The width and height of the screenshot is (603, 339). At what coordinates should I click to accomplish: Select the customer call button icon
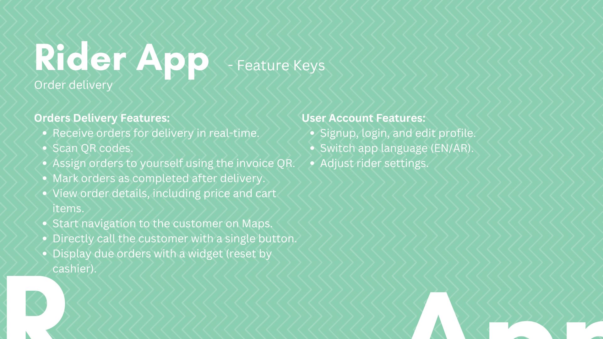click(x=47, y=239)
